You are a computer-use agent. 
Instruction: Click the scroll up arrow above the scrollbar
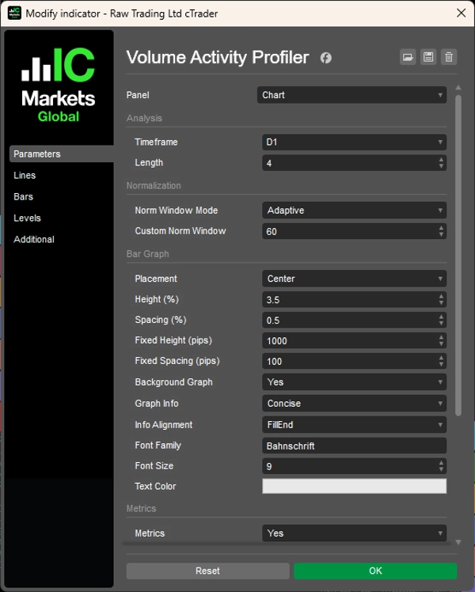pyautogui.click(x=458, y=88)
